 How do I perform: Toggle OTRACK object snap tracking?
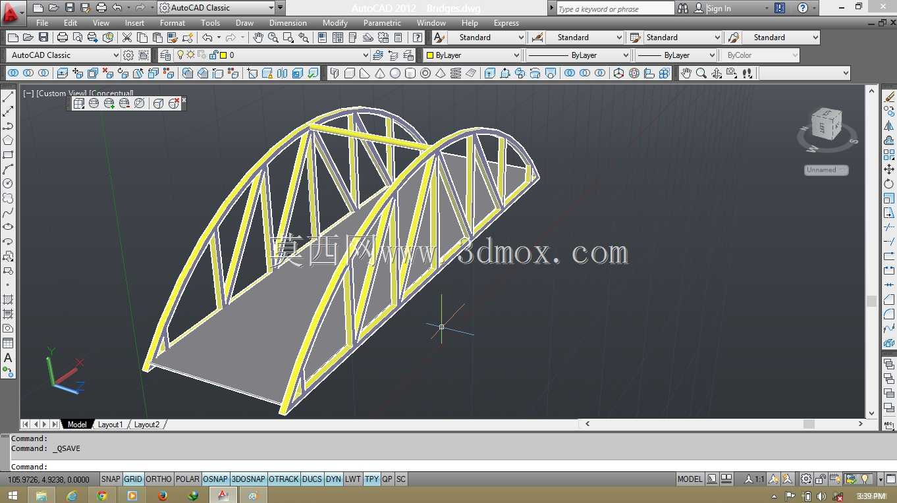click(x=284, y=479)
